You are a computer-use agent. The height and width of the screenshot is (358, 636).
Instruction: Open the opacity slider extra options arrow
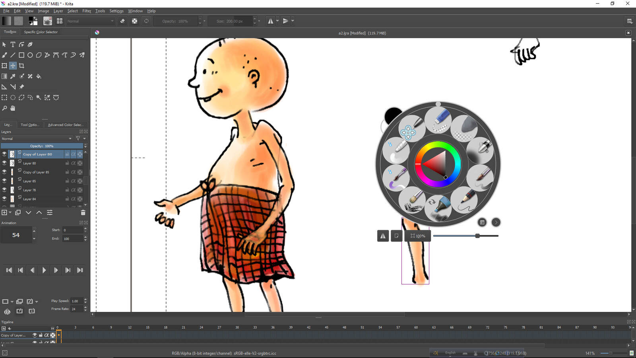point(205,21)
